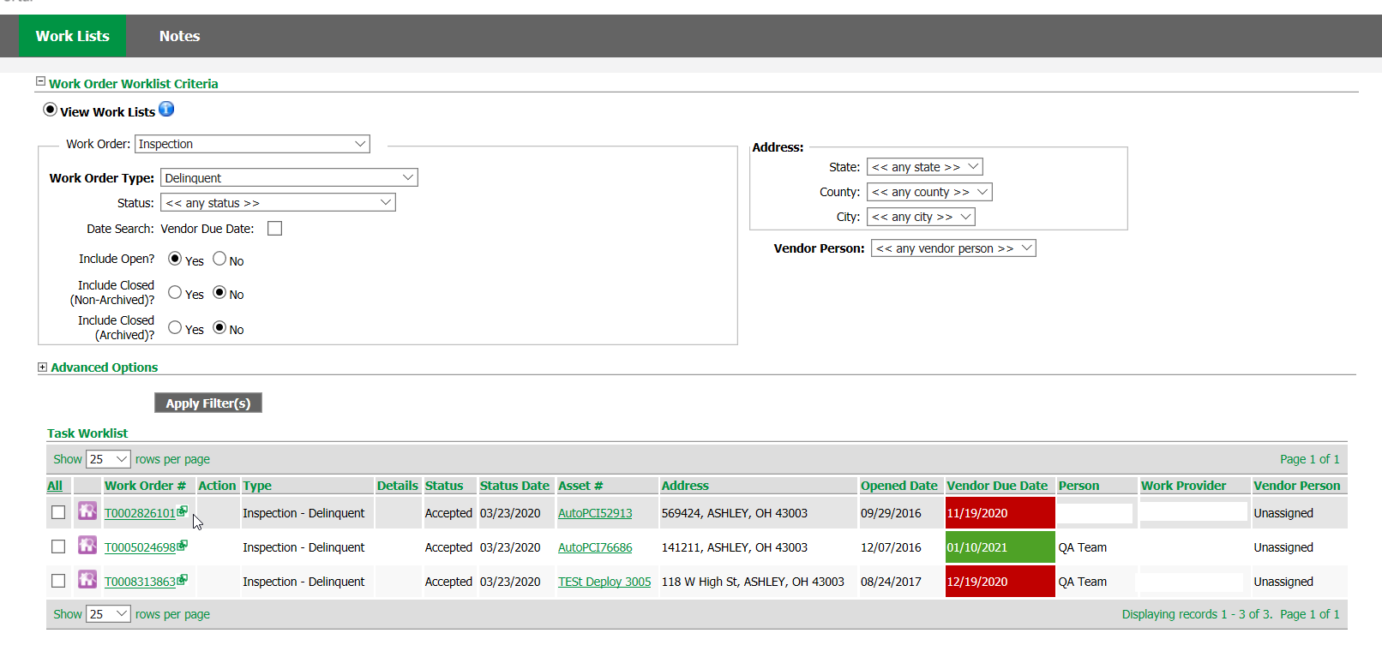Sort by the Address column header

685,486
